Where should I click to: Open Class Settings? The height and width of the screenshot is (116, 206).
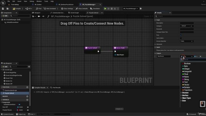pos(67,9)
